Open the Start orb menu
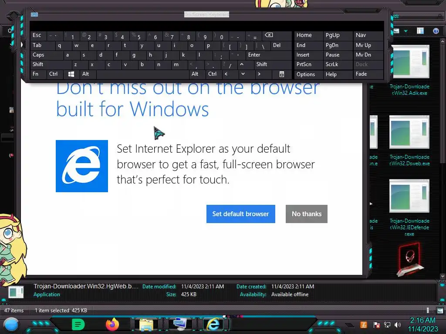The height and width of the screenshot is (334, 446). [11, 324]
